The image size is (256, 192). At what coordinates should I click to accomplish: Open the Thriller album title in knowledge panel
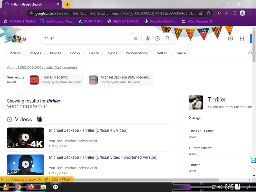[217, 99]
